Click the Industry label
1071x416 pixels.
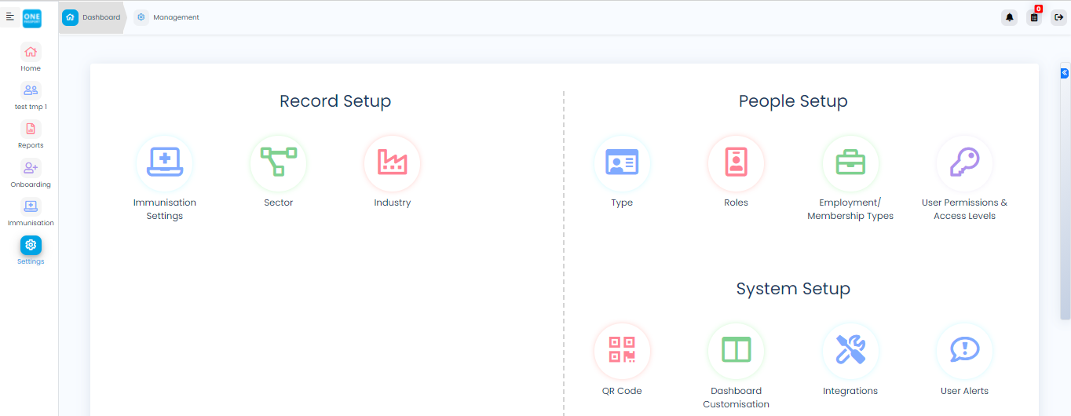pos(393,203)
